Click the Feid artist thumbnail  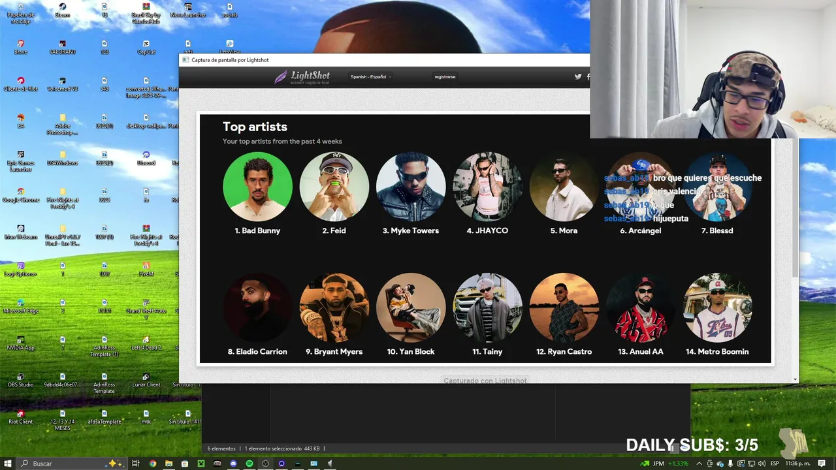tap(334, 187)
